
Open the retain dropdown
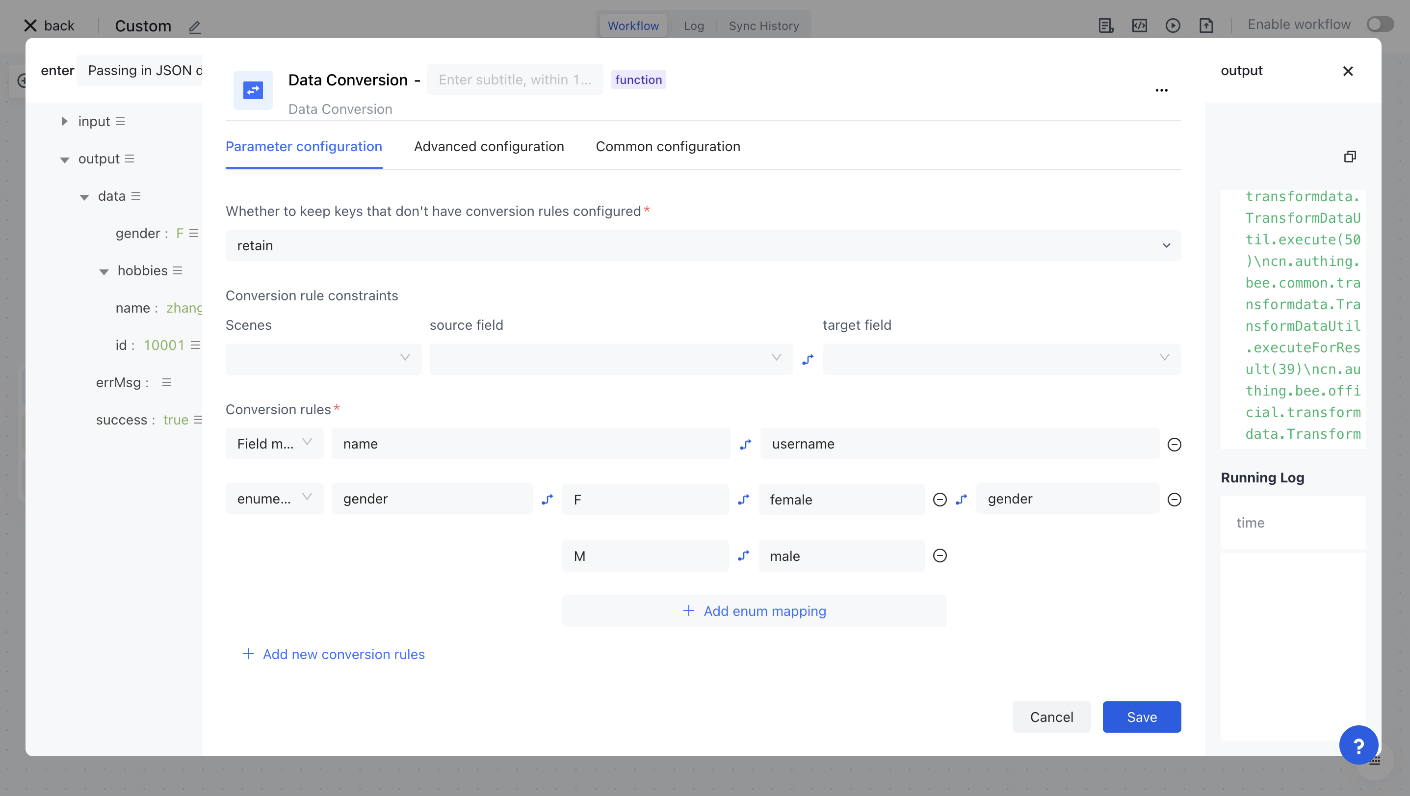(703, 245)
